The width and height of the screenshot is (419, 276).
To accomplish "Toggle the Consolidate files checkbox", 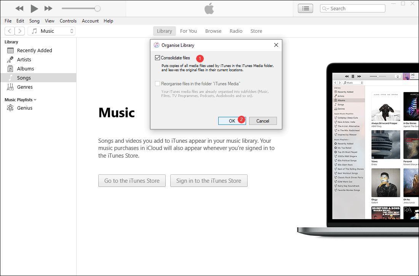I will [x=157, y=58].
